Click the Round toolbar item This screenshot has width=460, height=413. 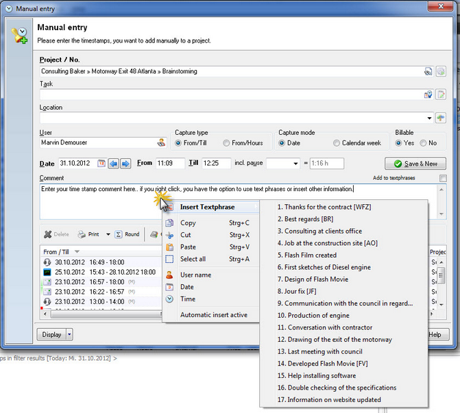128,234
